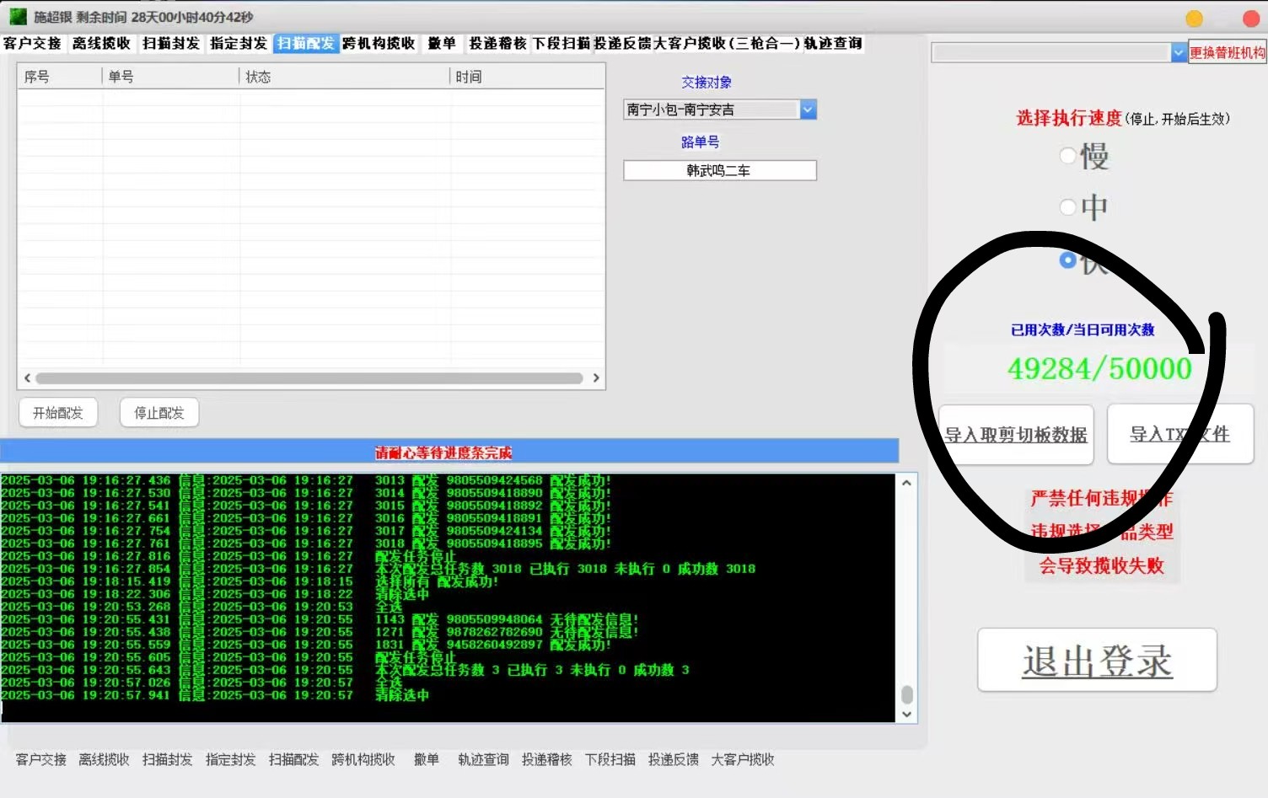1268x798 pixels.
Task: Click the 请耐心等待进度条完成 progress bar
Action: point(449,452)
